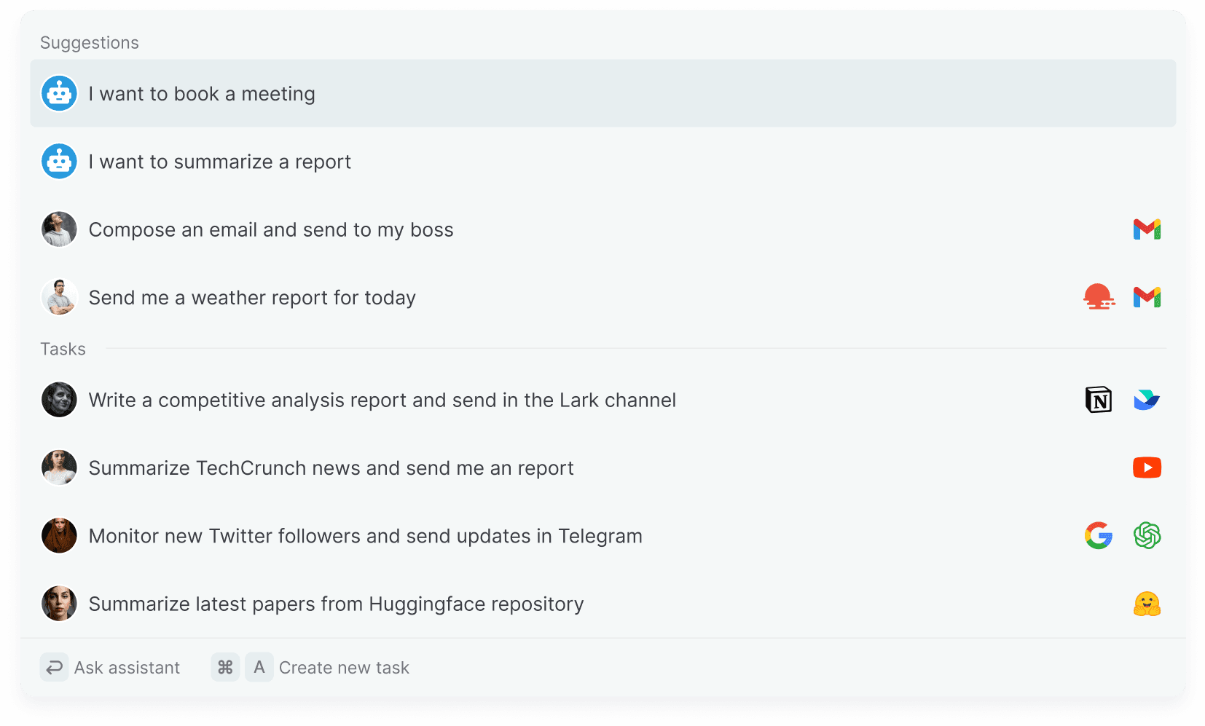This screenshot has height=726, width=1205.
Task: Click the YouTube icon on the TechCrunch summary task
Action: click(1147, 467)
